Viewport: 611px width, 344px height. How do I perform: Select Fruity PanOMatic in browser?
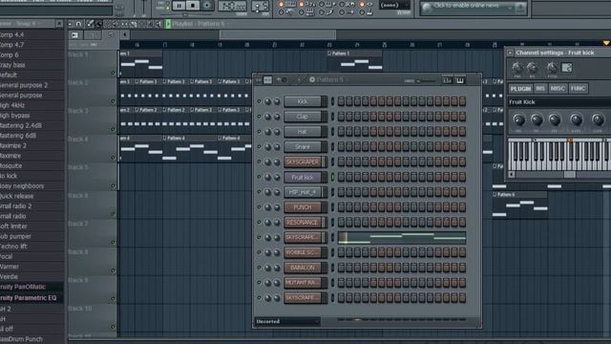[x=24, y=287]
